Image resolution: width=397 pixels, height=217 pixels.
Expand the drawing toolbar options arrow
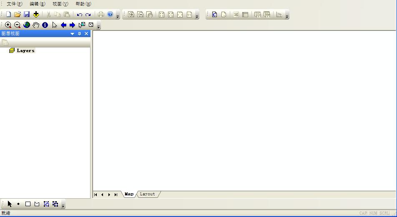click(x=63, y=205)
